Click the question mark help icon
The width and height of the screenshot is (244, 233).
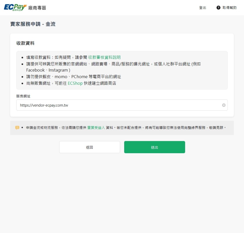click(x=218, y=8)
